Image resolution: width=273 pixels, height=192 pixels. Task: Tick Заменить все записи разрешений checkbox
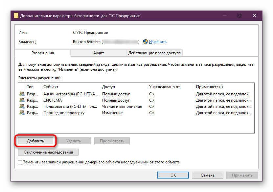point(20,162)
